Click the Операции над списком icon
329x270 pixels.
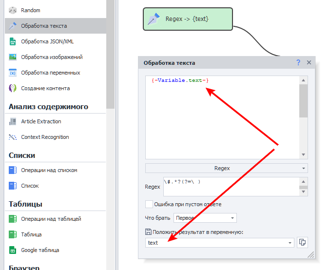pyautogui.click(x=13, y=170)
